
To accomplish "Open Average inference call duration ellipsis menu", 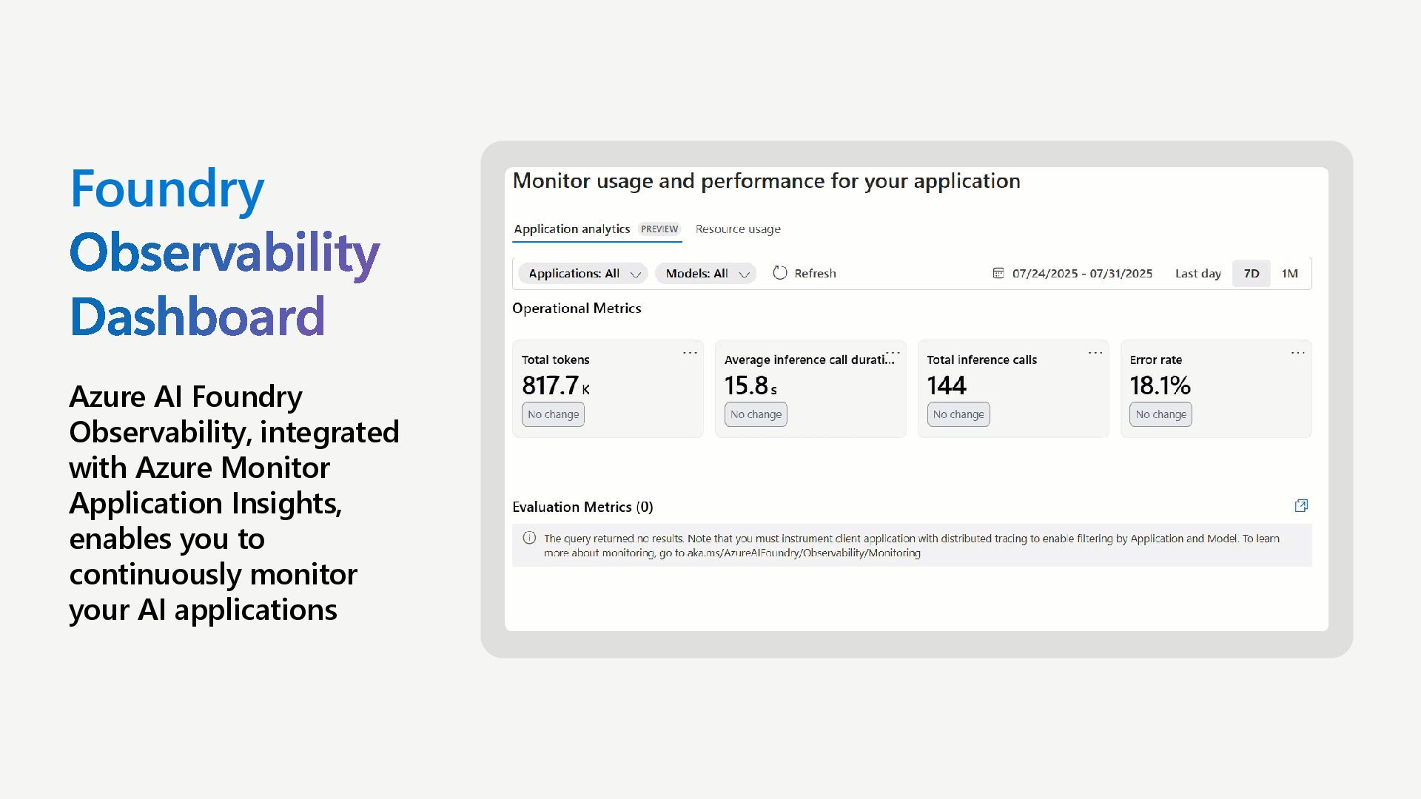I will pos(893,352).
